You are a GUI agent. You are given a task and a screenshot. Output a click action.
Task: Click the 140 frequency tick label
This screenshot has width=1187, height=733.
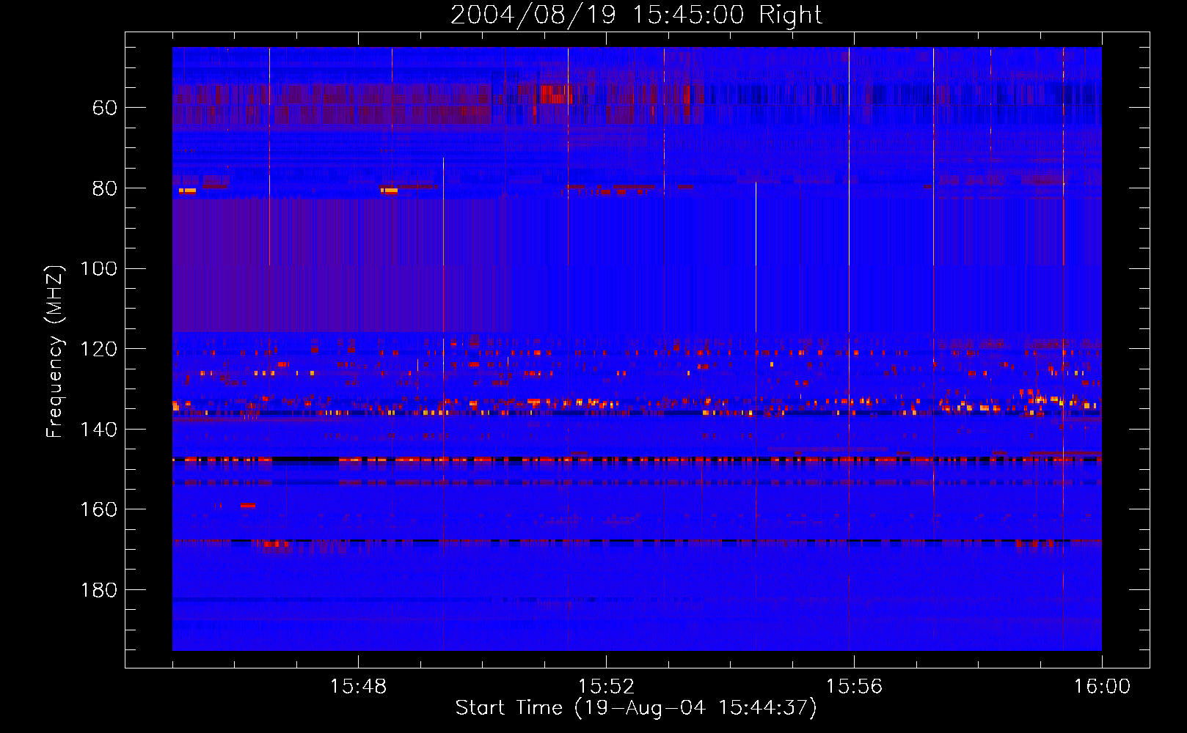(x=98, y=430)
